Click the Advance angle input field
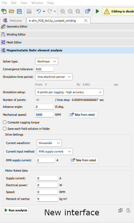Viewport: 134px width, 223px height. pyautogui.click(x=44, y=107)
